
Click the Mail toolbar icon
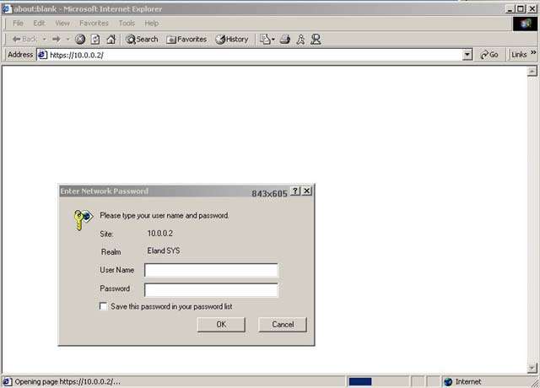[x=265, y=40]
